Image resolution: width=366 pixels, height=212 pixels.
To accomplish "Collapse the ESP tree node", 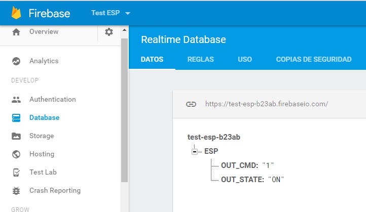I will tap(195, 151).
